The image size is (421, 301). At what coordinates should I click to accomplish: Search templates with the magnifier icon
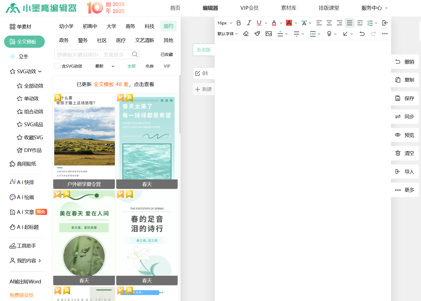point(135,54)
